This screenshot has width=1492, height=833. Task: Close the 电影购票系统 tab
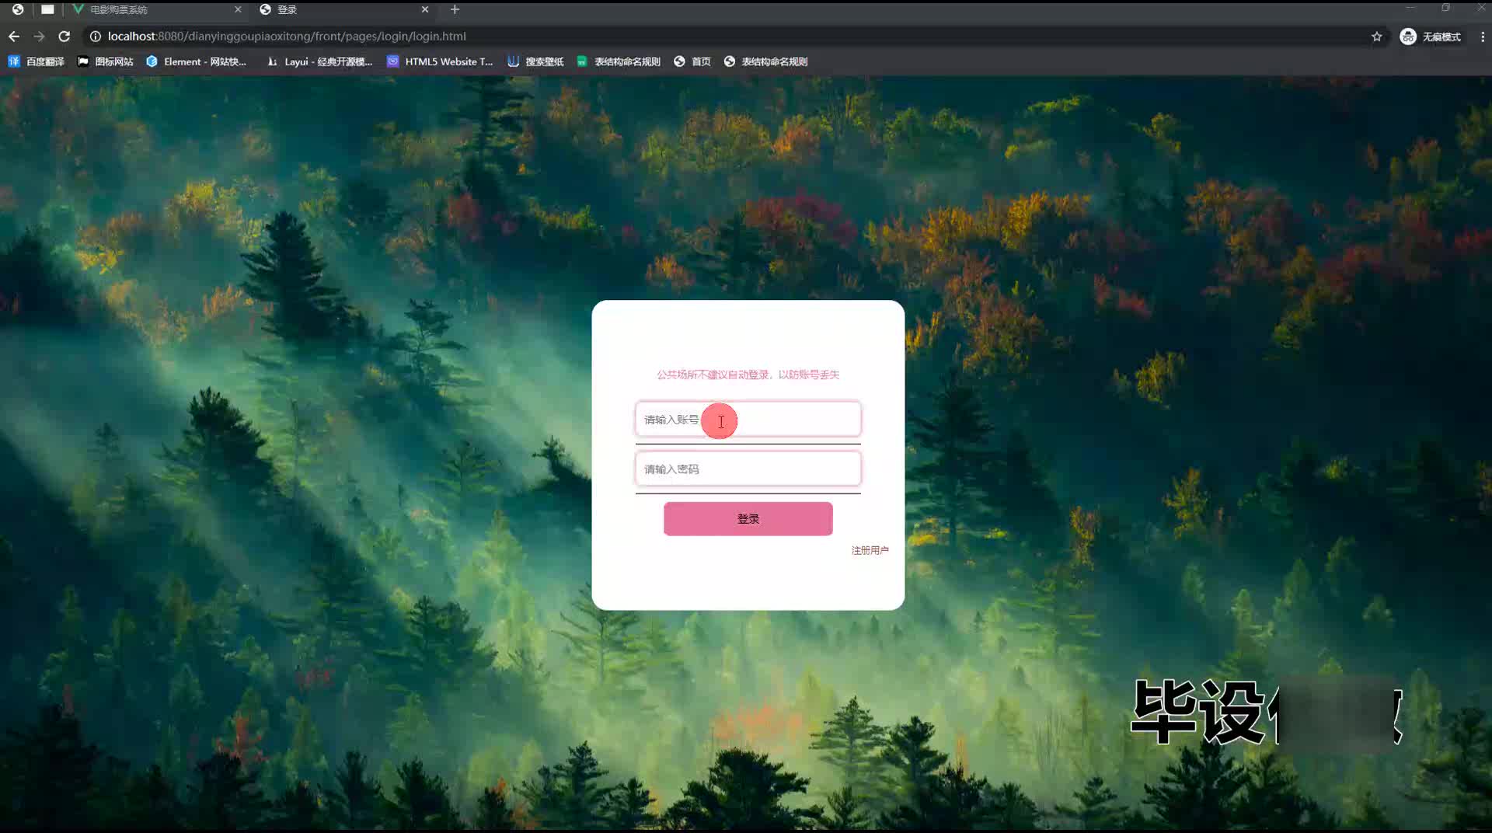point(238,9)
